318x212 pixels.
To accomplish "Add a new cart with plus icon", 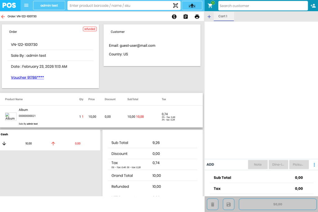I will point(209,17).
